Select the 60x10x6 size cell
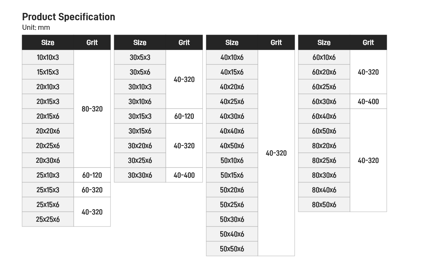The height and width of the screenshot is (267, 442). pos(324,57)
